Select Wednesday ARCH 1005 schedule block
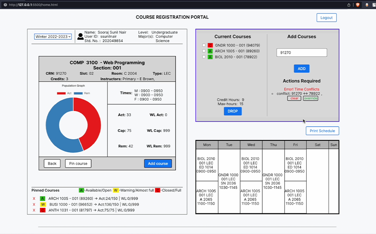Screen dimensions: 376x234 point(251,197)
